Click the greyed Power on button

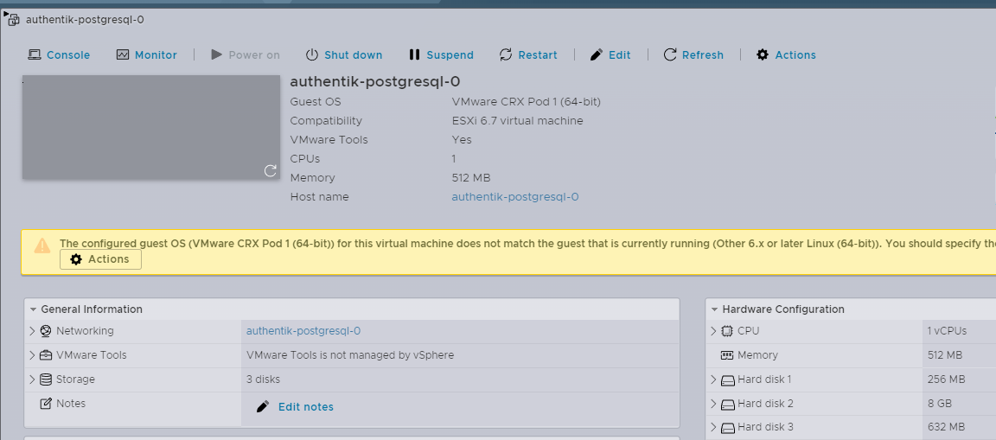pos(246,54)
